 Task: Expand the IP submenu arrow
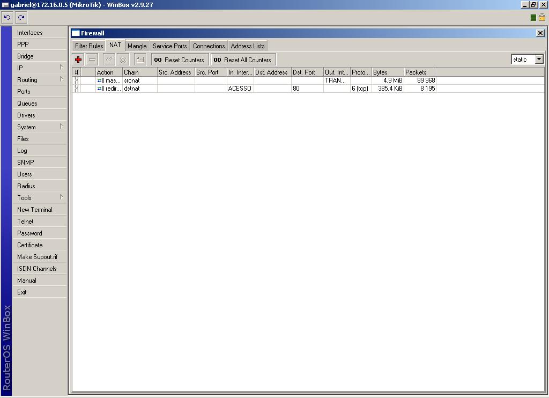(61, 67)
